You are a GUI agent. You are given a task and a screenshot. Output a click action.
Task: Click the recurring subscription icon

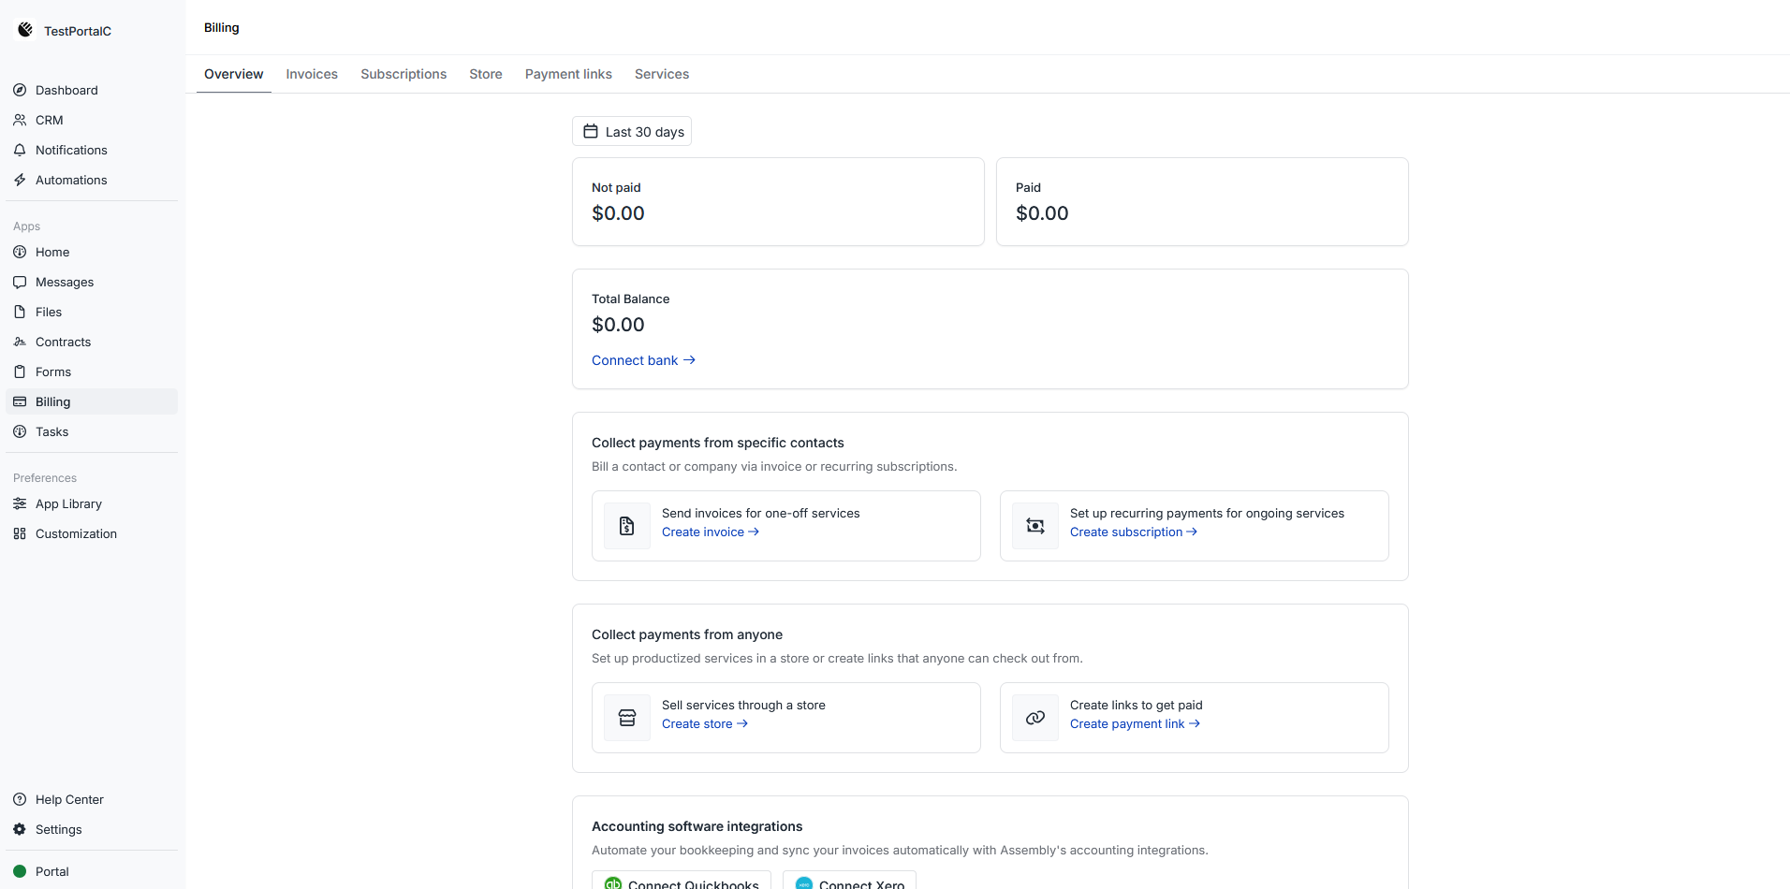point(1035,526)
